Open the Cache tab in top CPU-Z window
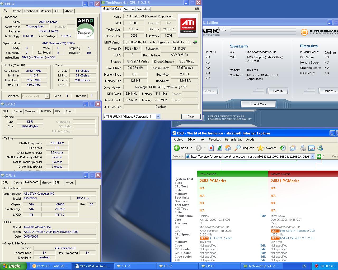The image size is (338, 270). coord(17,11)
